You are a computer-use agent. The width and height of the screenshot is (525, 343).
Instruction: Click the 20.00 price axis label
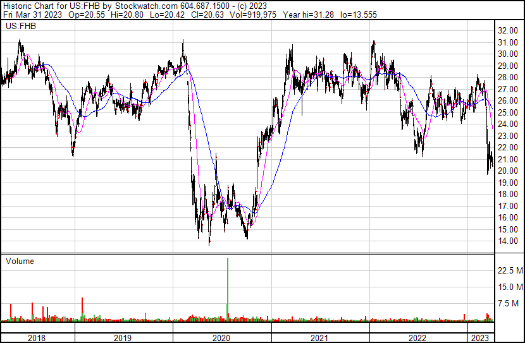point(507,171)
